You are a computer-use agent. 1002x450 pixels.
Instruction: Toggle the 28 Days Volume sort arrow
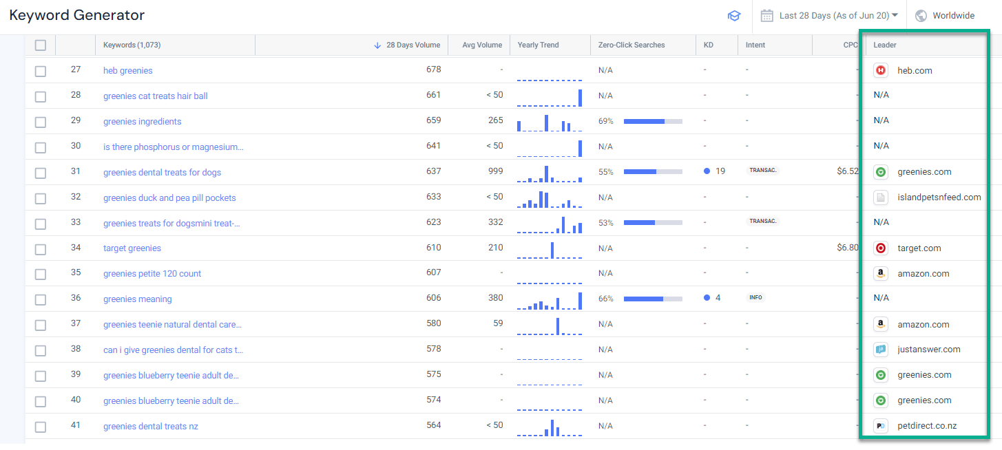(x=376, y=45)
